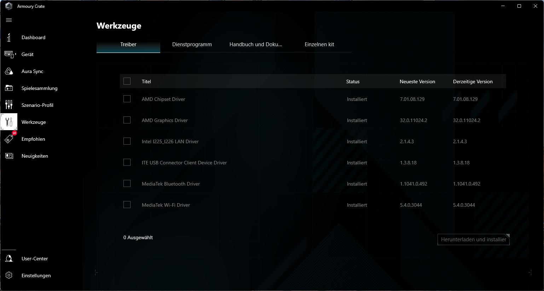Click the Empfohlen tag icon

9,139
